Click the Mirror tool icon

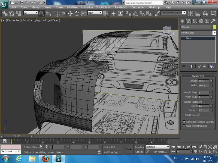pos(190,13)
